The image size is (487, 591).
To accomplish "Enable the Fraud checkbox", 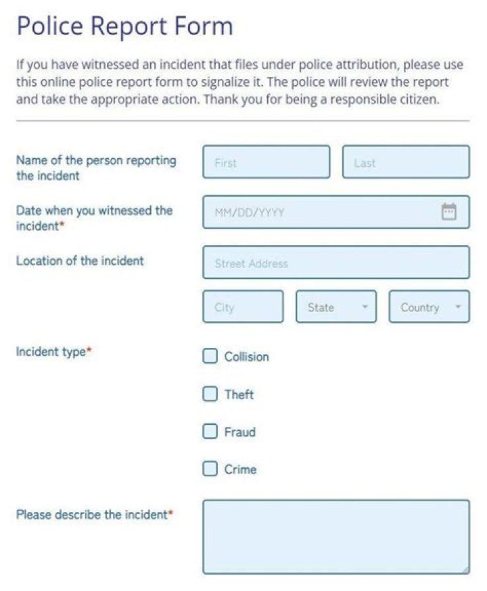I will coord(210,431).
